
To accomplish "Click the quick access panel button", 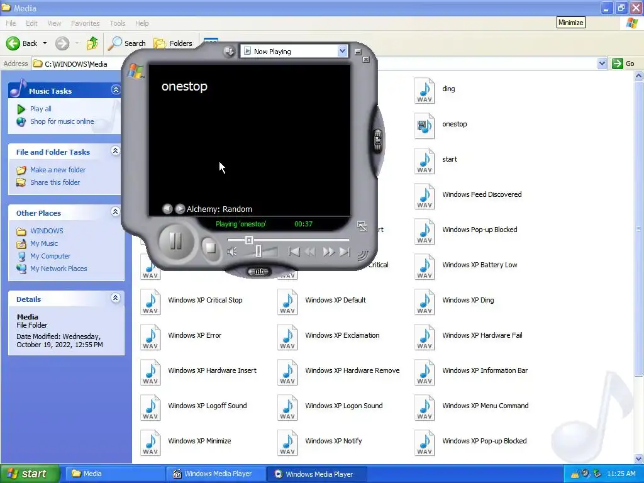I will click(229, 52).
